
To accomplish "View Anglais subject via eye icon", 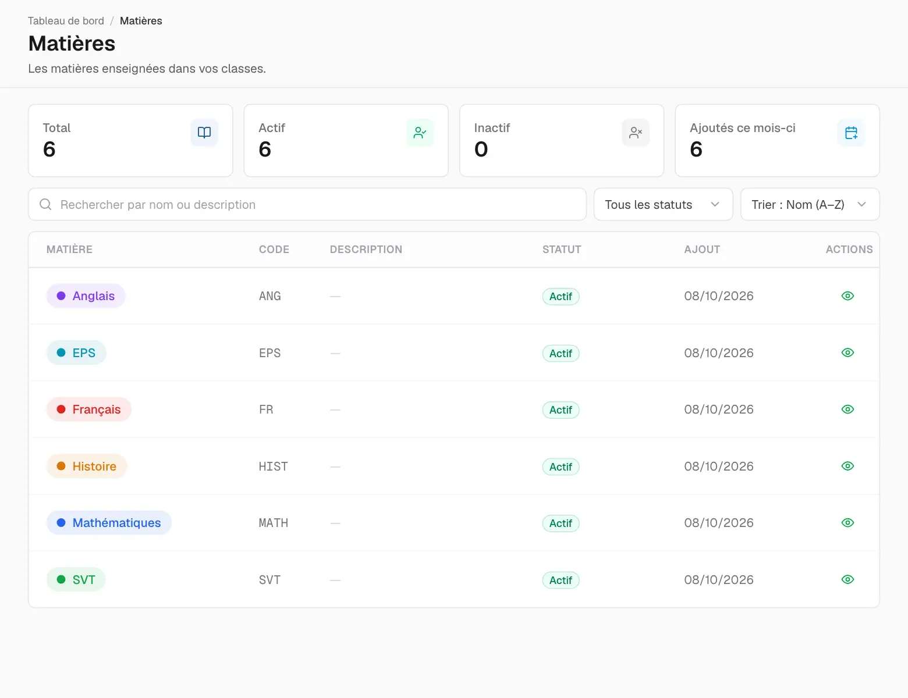I will pyautogui.click(x=847, y=296).
